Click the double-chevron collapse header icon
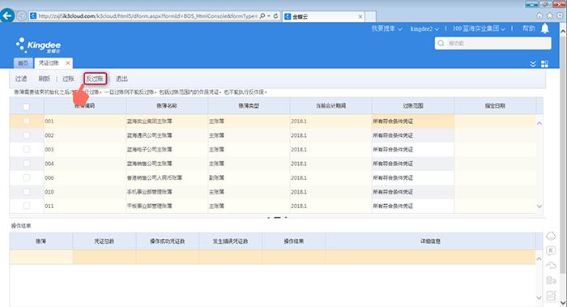Screen dimensions: 567x307 [533, 64]
